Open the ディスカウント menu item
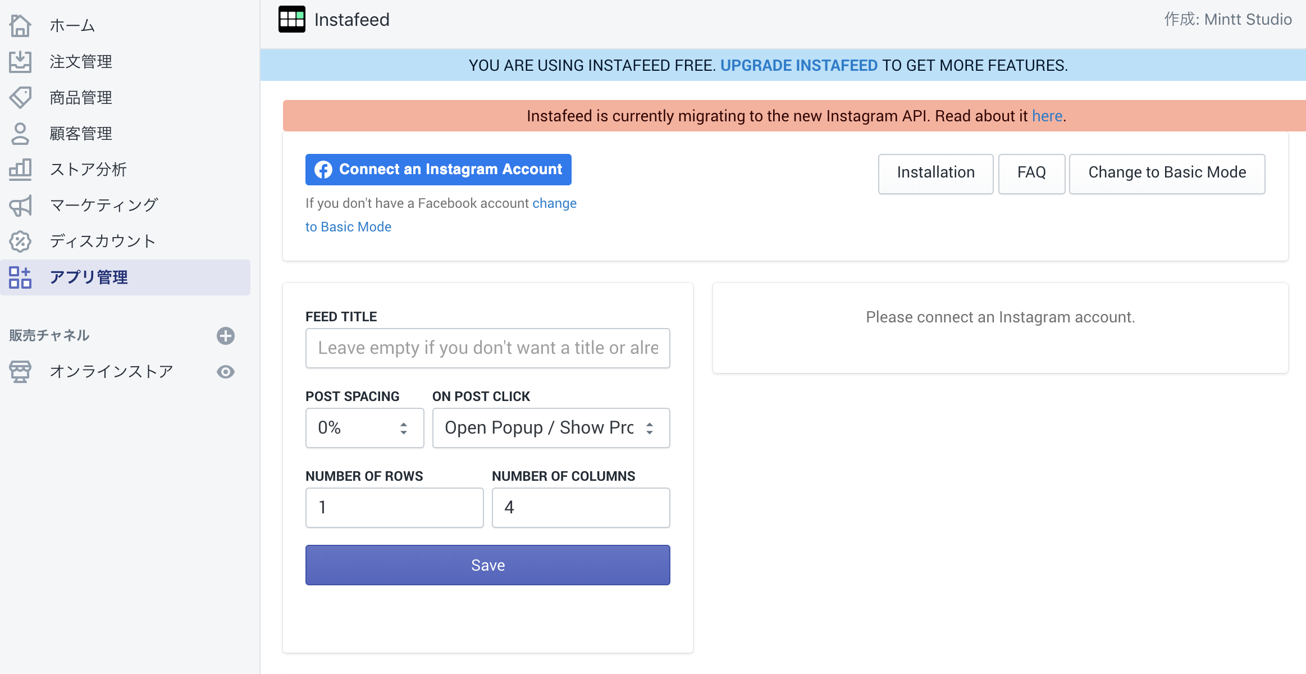 tap(126, 242)
